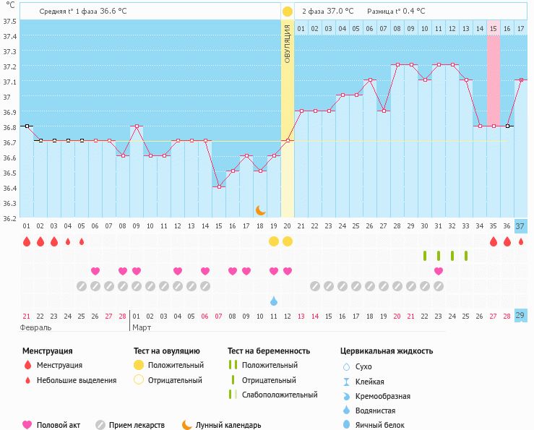Select the heart icon on cycle day 31
The height and width of the screenshot is (430, 534).
coord(439,271)
